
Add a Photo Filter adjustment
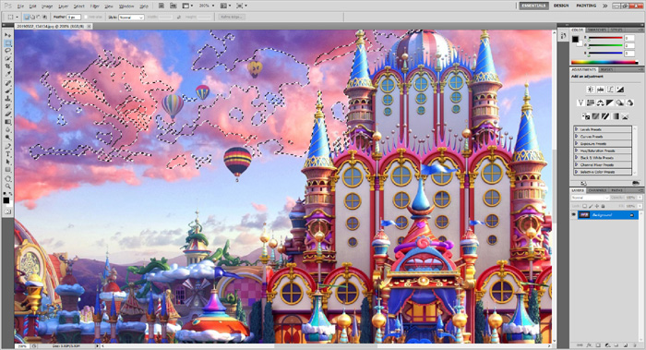tap(619, 103)
